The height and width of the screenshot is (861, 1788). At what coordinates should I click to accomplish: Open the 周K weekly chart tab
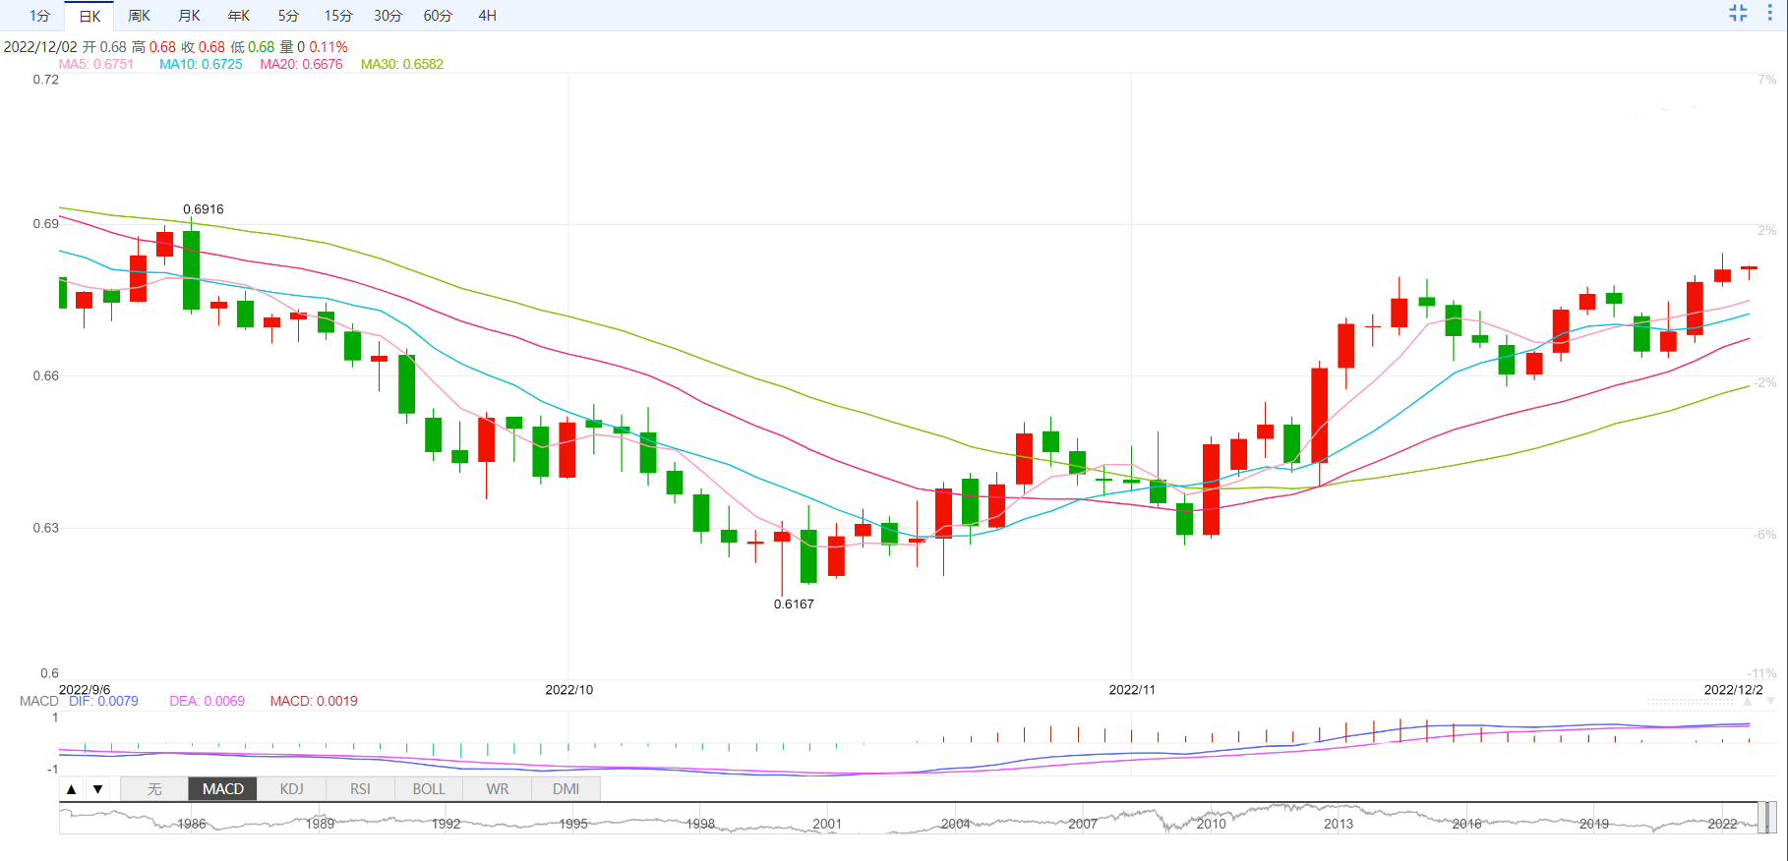tap(140, 16)
